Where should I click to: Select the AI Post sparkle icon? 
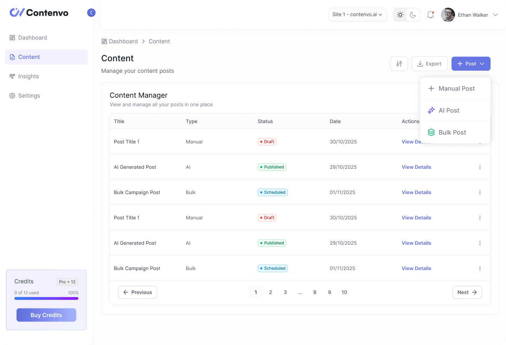coord(431,110)
